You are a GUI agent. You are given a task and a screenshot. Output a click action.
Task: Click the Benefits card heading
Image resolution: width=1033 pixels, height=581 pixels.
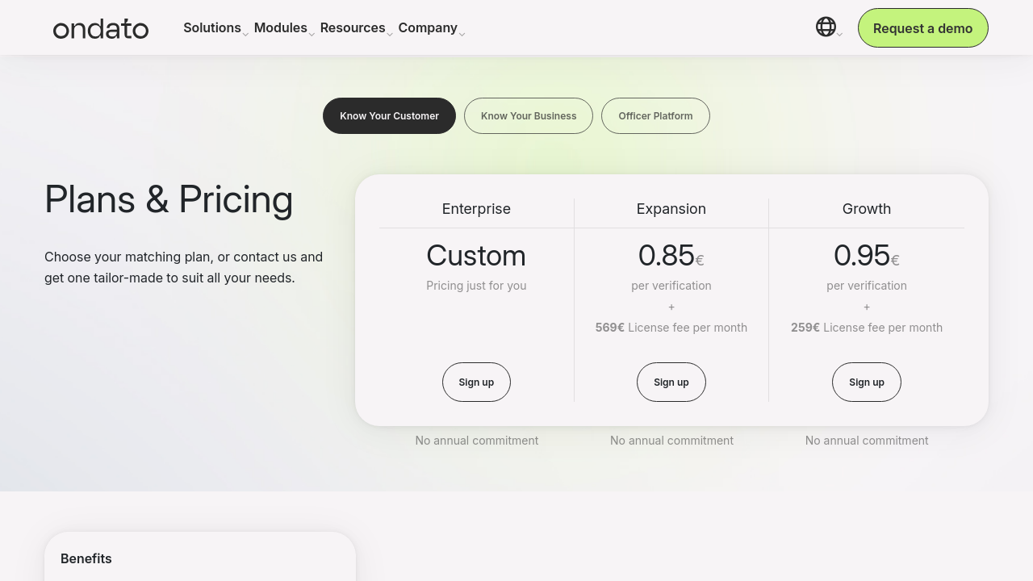pos(86,558)
